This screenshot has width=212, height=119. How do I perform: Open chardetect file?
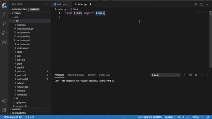(x=23, y=48)
